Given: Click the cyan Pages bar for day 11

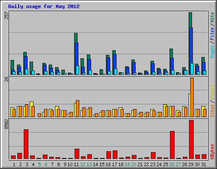Looking at the screenshot, I should pyautogui.click(x=78, y=70).
